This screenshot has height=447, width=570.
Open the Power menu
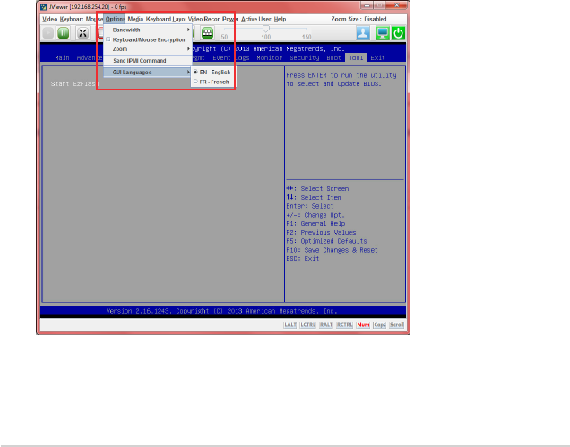pos(230,19)
